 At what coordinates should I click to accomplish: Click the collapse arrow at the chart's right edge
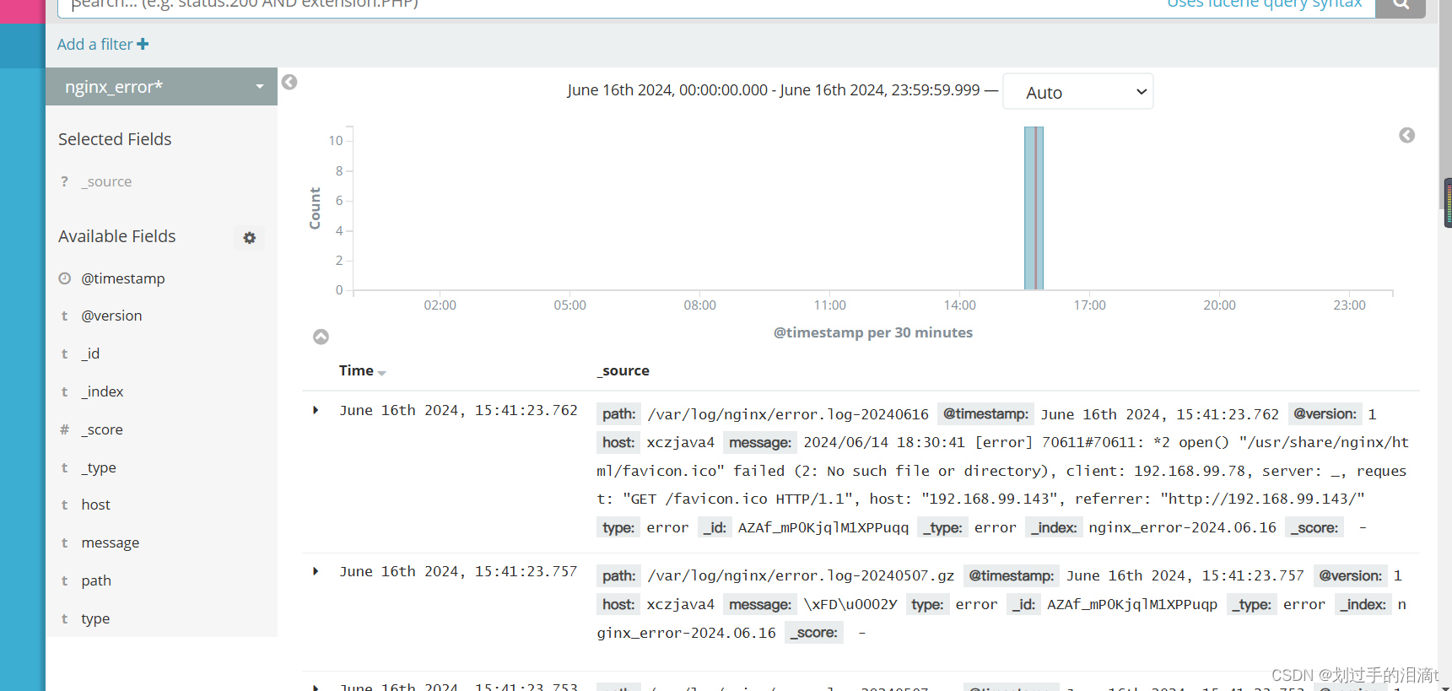click(x=1406, y=135)
